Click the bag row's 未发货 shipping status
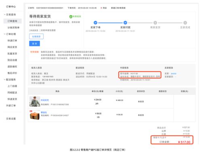 pos(141,115)
